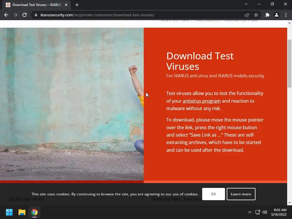Bookmark this page with the star icon
This screenshot has width=292, height=219.
(x=256, y=15)
